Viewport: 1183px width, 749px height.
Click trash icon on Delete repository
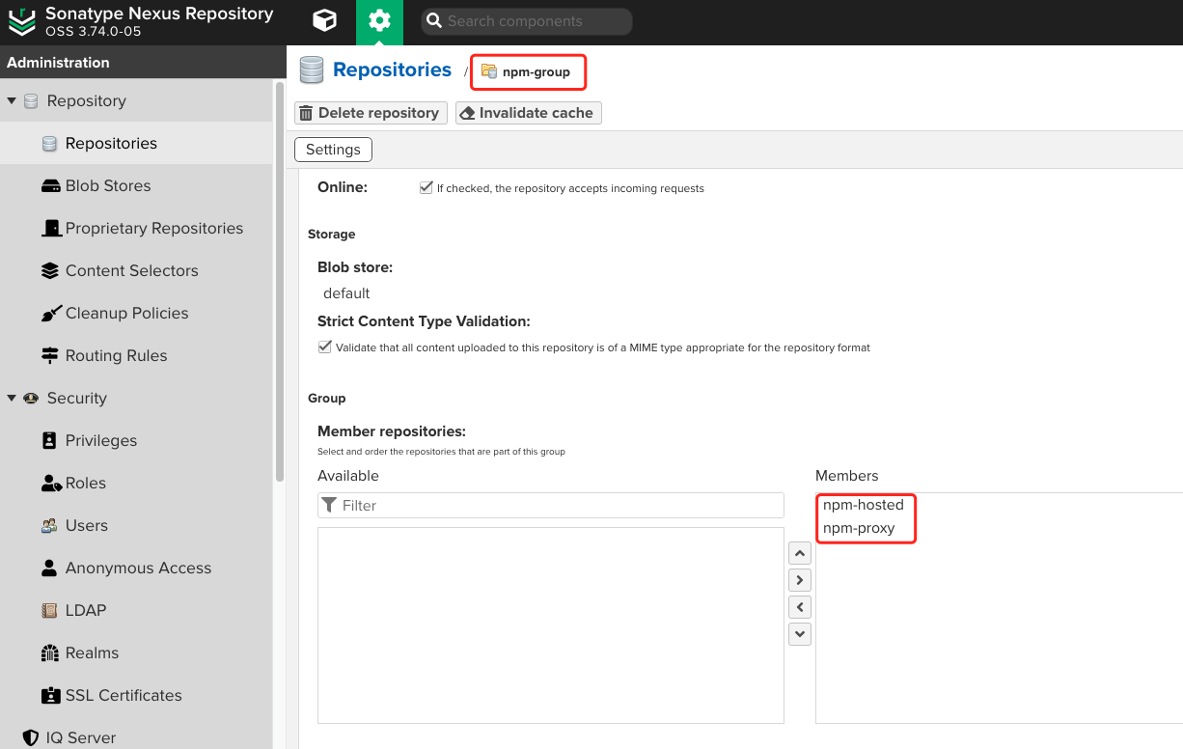pos(306,113)
